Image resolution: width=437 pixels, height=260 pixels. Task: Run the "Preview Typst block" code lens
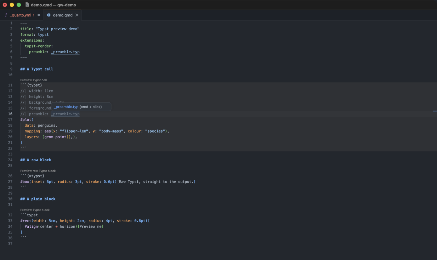[35, 210]
